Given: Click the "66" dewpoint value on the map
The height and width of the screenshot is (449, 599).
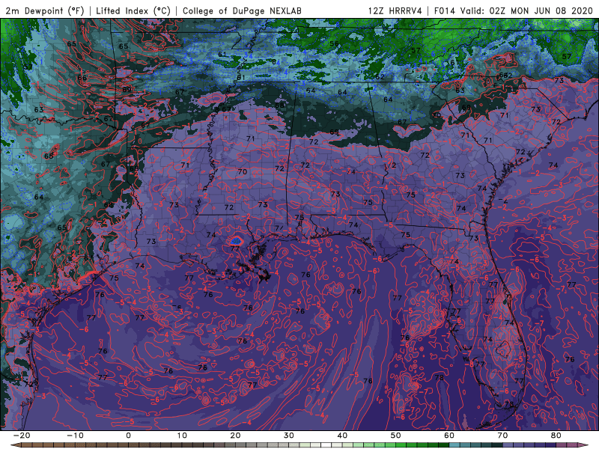Looking at the screenshot, I should pyautogui.click(x=82, y=78).
